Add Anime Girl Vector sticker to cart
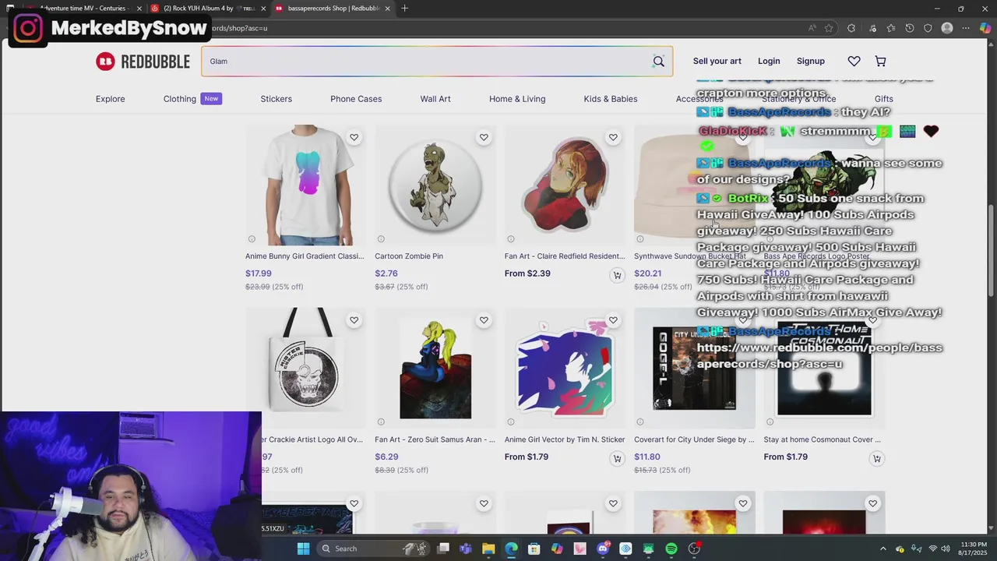Image resolution: width=997 pixels, height=561 pixels. click(x=617, y=458)
